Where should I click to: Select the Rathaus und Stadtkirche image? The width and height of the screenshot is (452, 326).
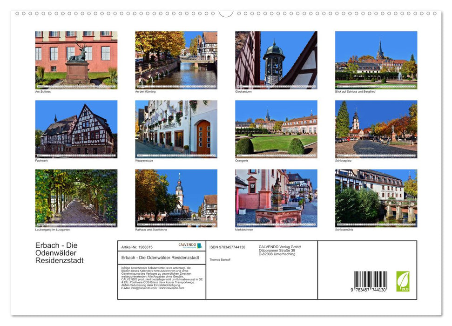click(x=175, y=198)
